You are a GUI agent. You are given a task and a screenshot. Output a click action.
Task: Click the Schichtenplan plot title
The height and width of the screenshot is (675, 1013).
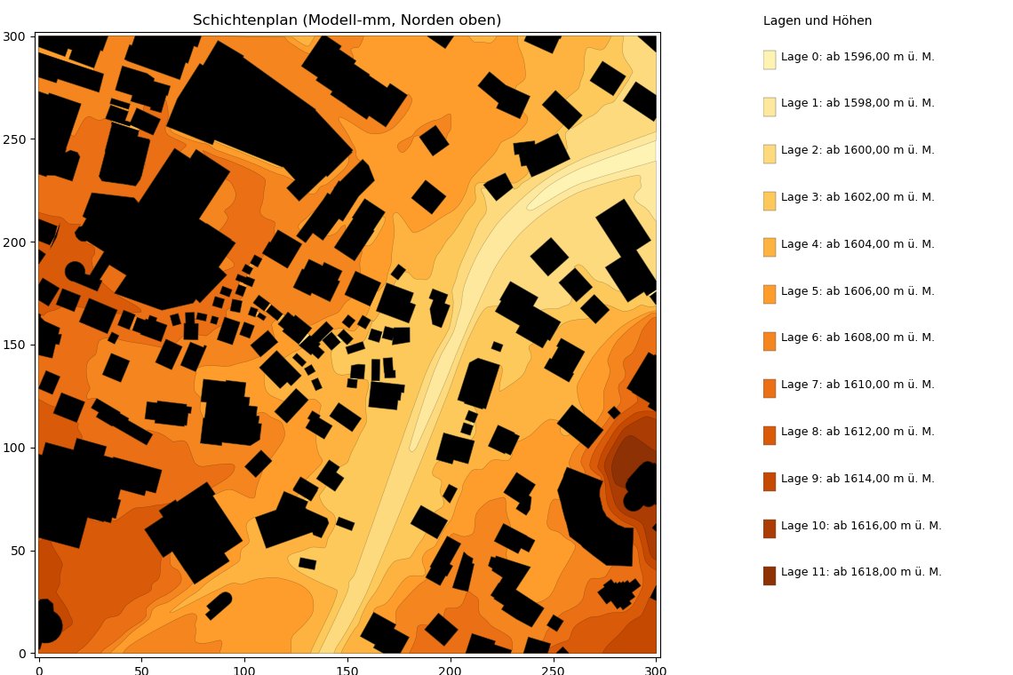[x=347, y=20]
